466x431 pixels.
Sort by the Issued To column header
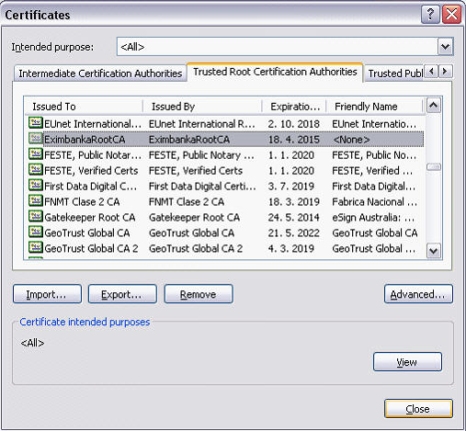click(x=84, y=107)
